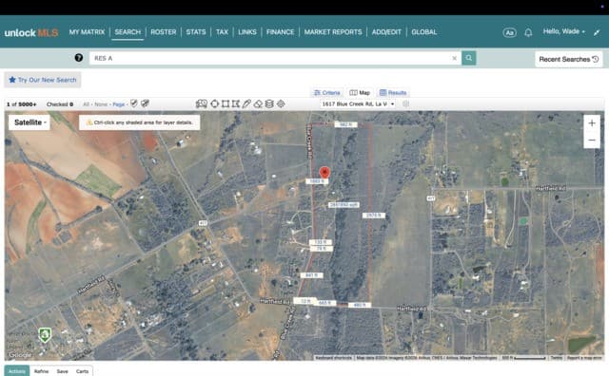Click the '1 of 5000+' result count
This screenshot has width=609, height=376.
pyautogui.click(x=21, y=104)
